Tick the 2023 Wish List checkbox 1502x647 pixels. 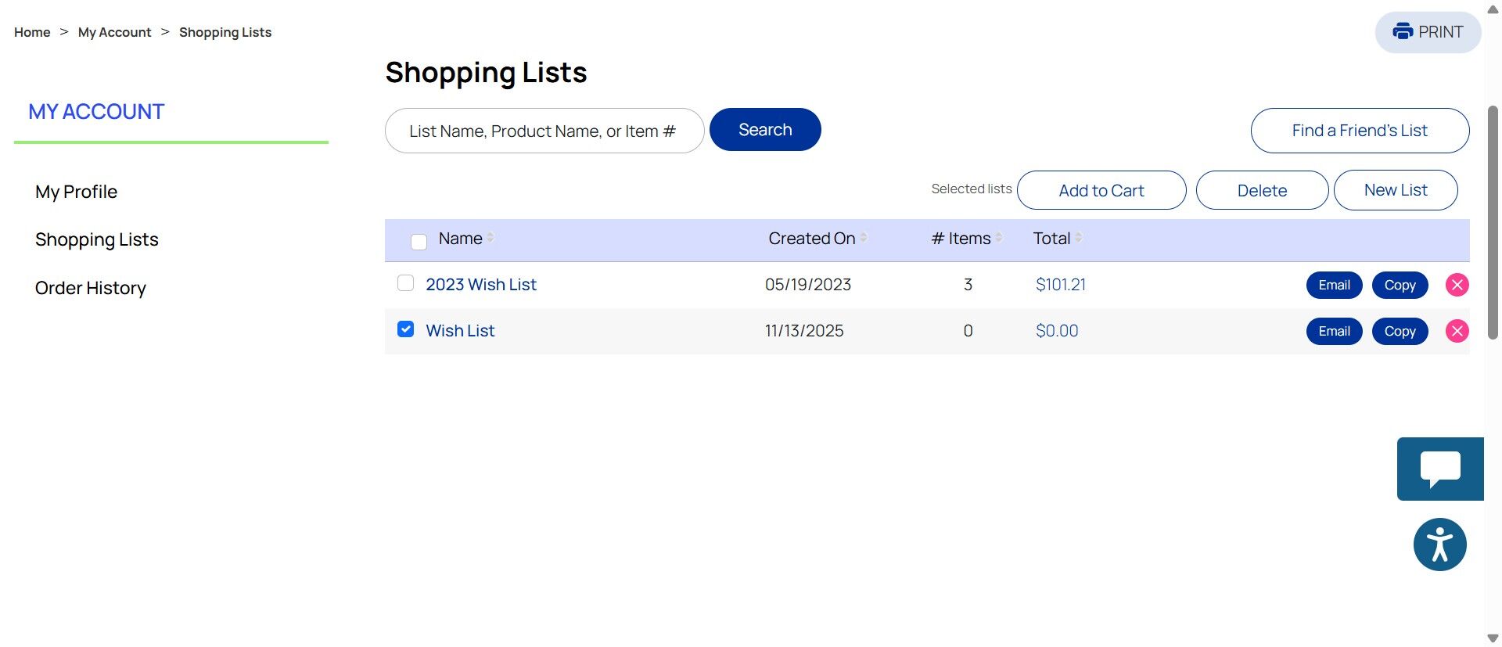pos(405,283)
